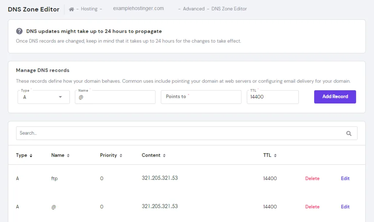
Task: Sort records by Type column arrows
Action: [31, 156]
